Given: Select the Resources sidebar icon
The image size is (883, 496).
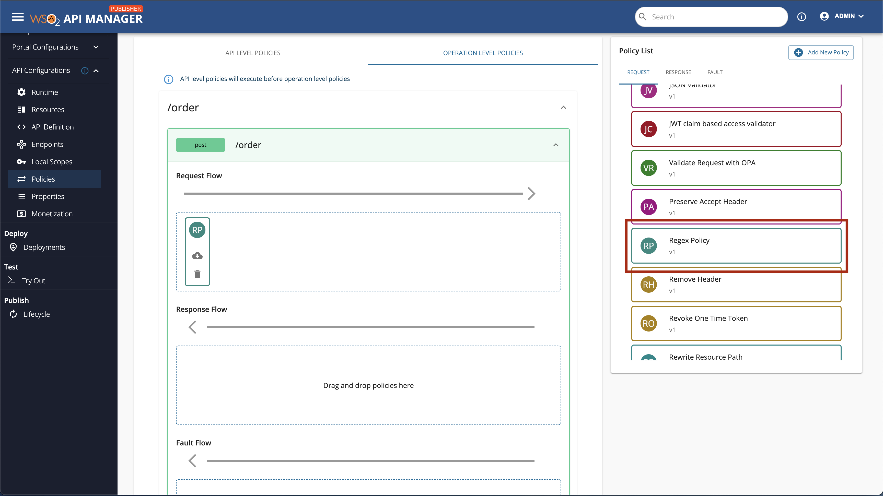Looking at the screenshot, I should 21,109.
